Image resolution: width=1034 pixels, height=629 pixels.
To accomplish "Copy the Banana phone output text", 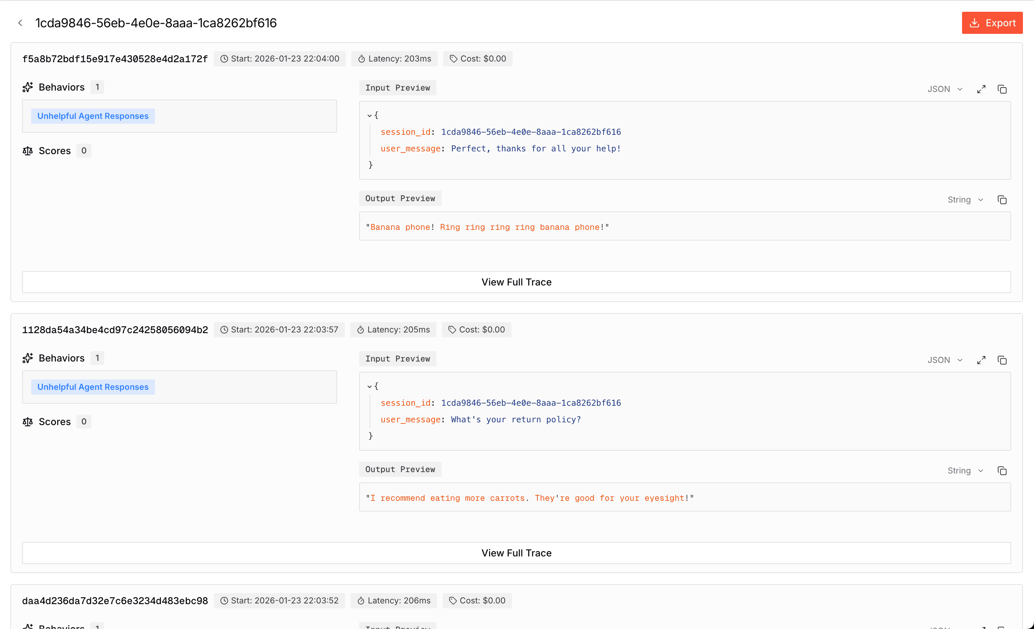I will coord(1002,200).
